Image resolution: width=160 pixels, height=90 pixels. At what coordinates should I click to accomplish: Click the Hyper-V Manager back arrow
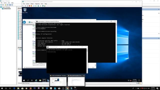click(1, 5)
